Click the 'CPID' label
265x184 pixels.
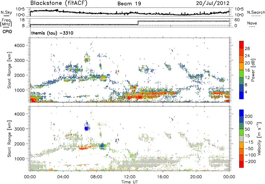[7, 32]
